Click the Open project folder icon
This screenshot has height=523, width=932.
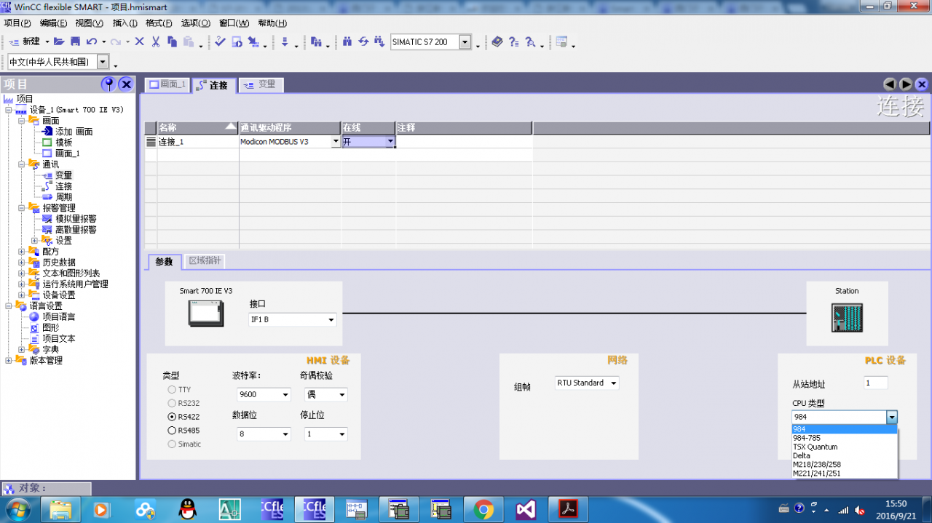[x=60, y=42]
